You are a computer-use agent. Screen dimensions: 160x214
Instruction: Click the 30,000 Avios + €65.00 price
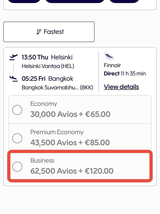coord(70,114)
